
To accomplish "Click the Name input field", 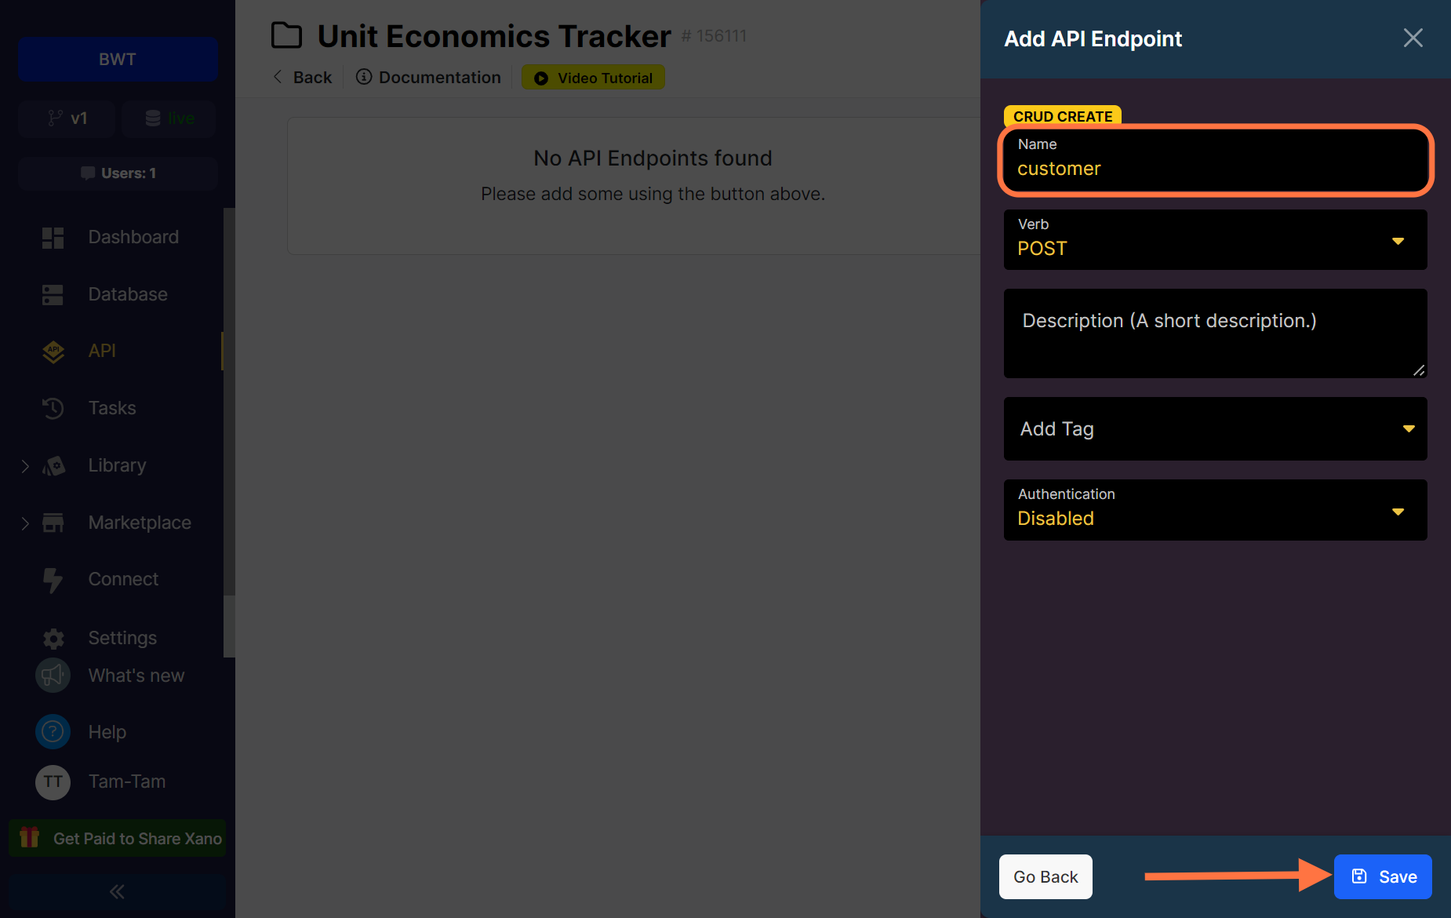I will pyautogui.click(x=1215, y=160).
